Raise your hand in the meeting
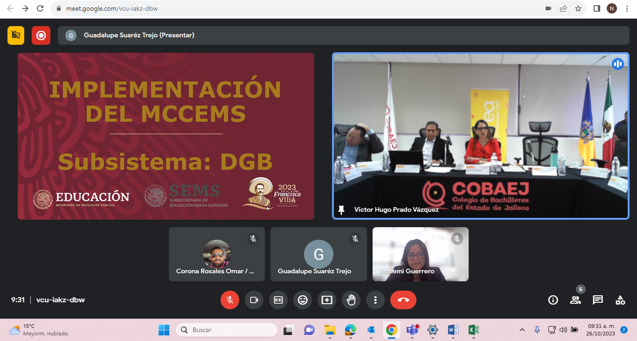Image resolution: width=637 pixels, height=341 pixels. 351,300
